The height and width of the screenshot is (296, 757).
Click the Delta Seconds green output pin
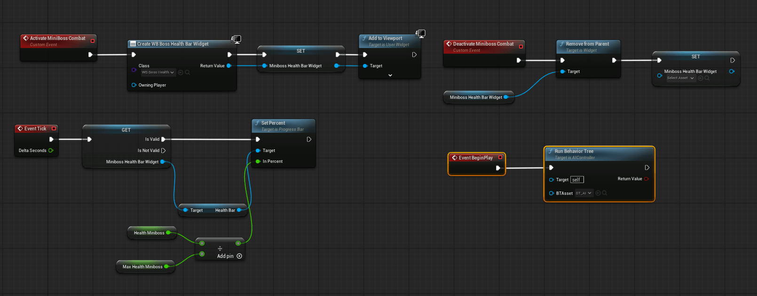[x=51, y=151]
